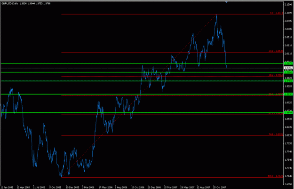Click the 2.0905 price scale value
This screenshot has height=189, width=294.
click(288, 21)
